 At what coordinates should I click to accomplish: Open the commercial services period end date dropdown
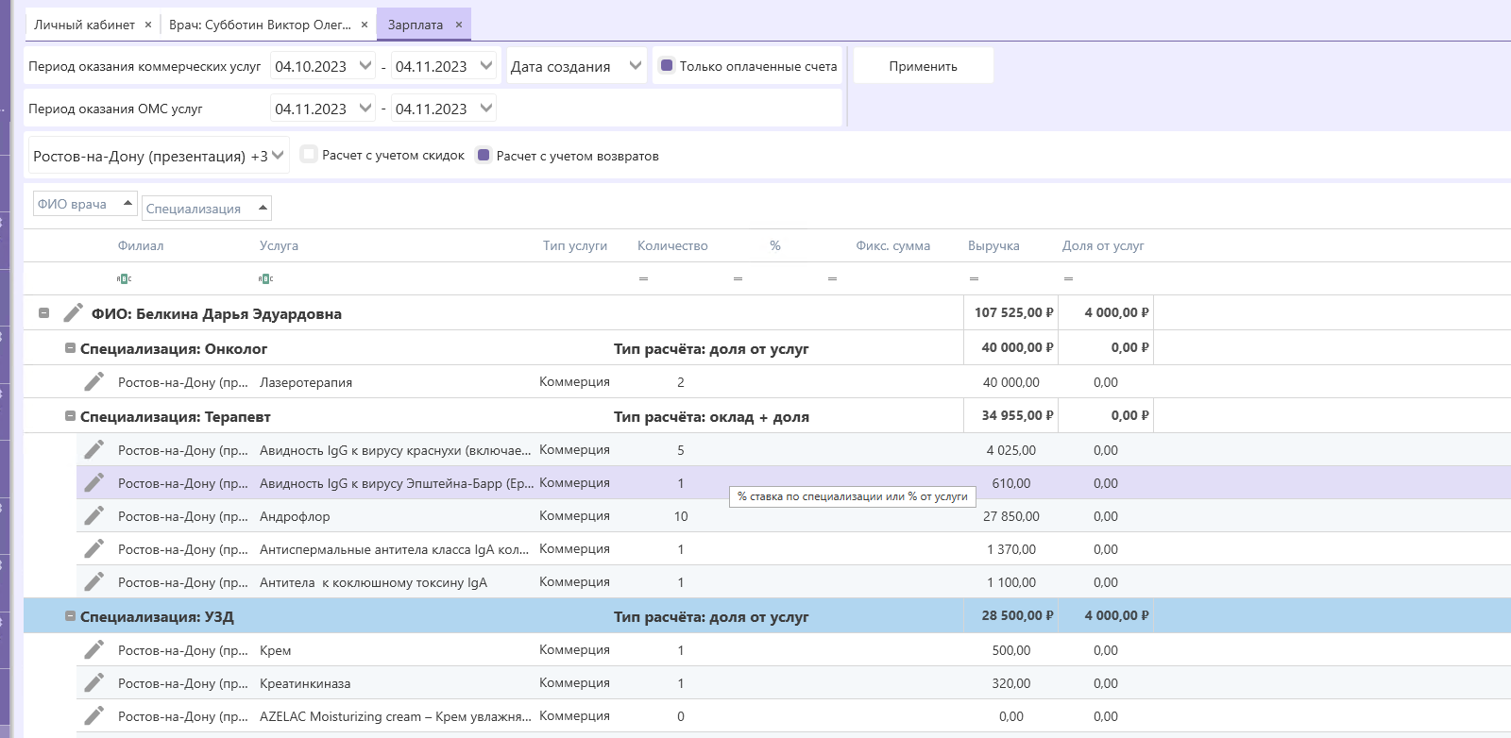(485, 66)
